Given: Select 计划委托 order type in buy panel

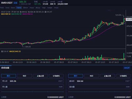Looking at the screenshot, I should click(56, 76).
